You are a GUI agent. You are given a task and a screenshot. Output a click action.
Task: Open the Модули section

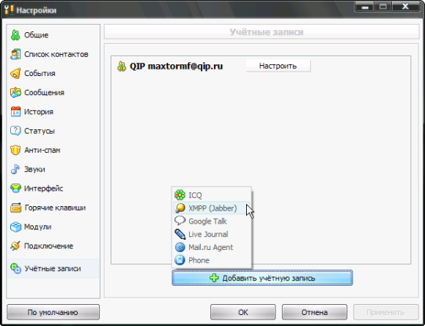(53, 227)
